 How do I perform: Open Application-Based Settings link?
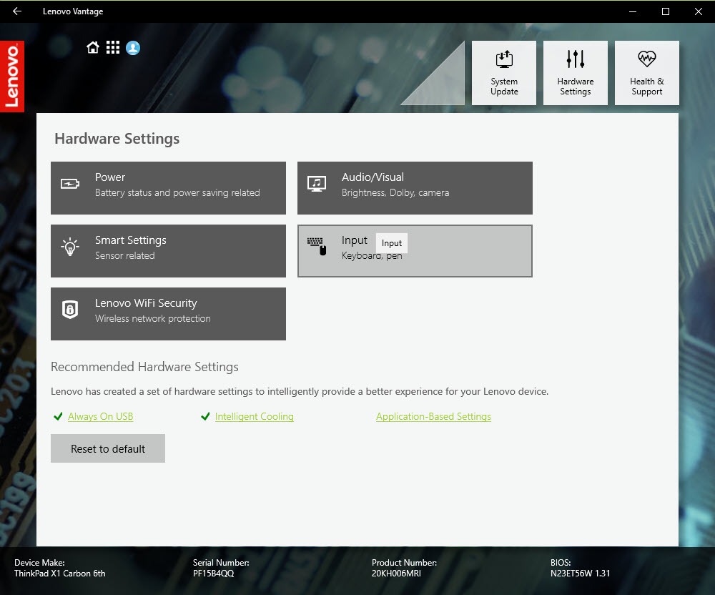click(433, 417)
